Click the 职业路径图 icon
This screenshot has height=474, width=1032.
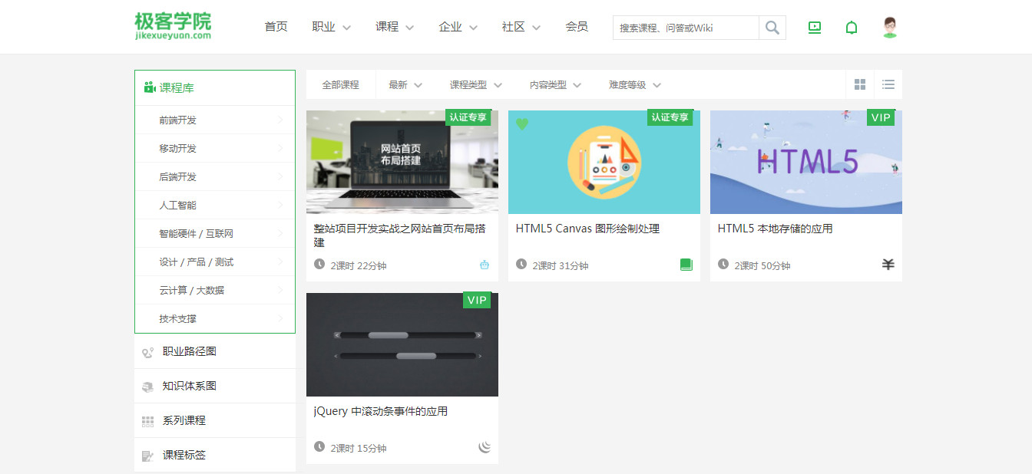pyautogui.click(x=148, y=352)
